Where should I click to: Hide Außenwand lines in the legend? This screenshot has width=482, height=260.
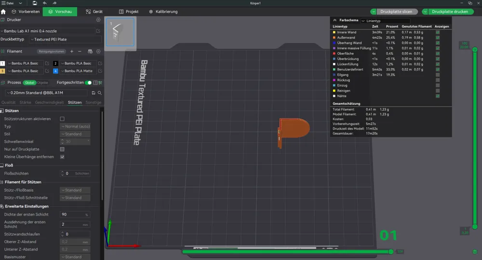coord(438,38)
